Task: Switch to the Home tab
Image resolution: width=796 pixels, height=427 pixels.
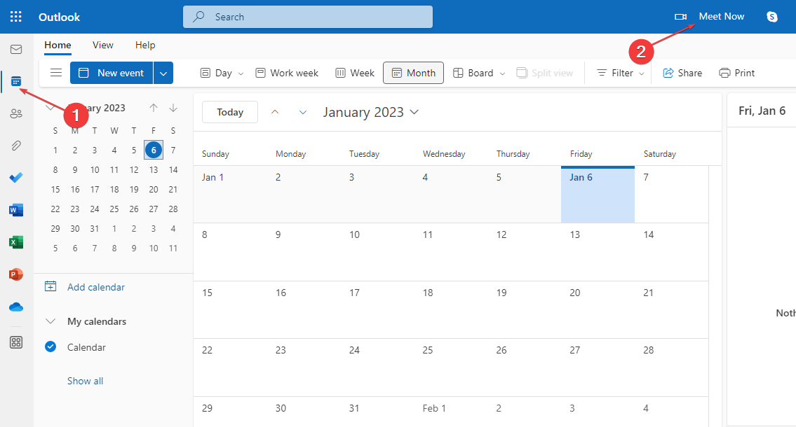Action: [x=58, y=45]
